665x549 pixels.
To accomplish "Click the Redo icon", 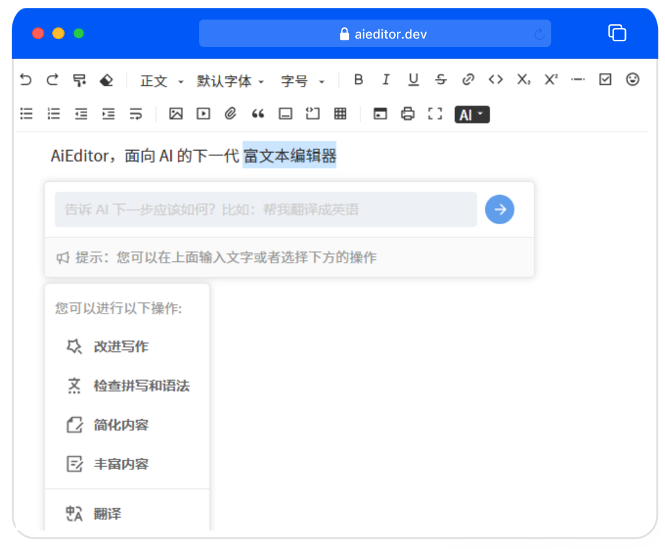I will pos(53,79).
